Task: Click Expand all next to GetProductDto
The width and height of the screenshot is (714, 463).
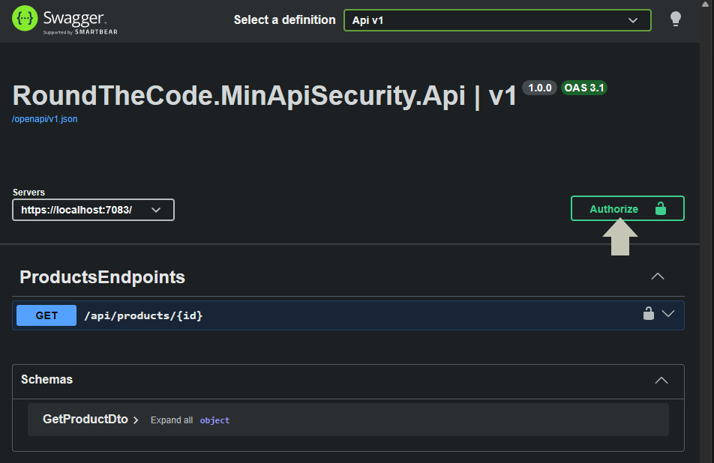Action: point(172,420)
